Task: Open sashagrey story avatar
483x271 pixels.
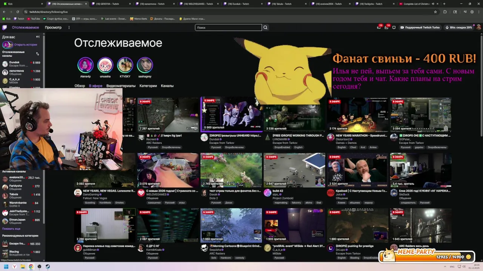Action: click(145, 65)
